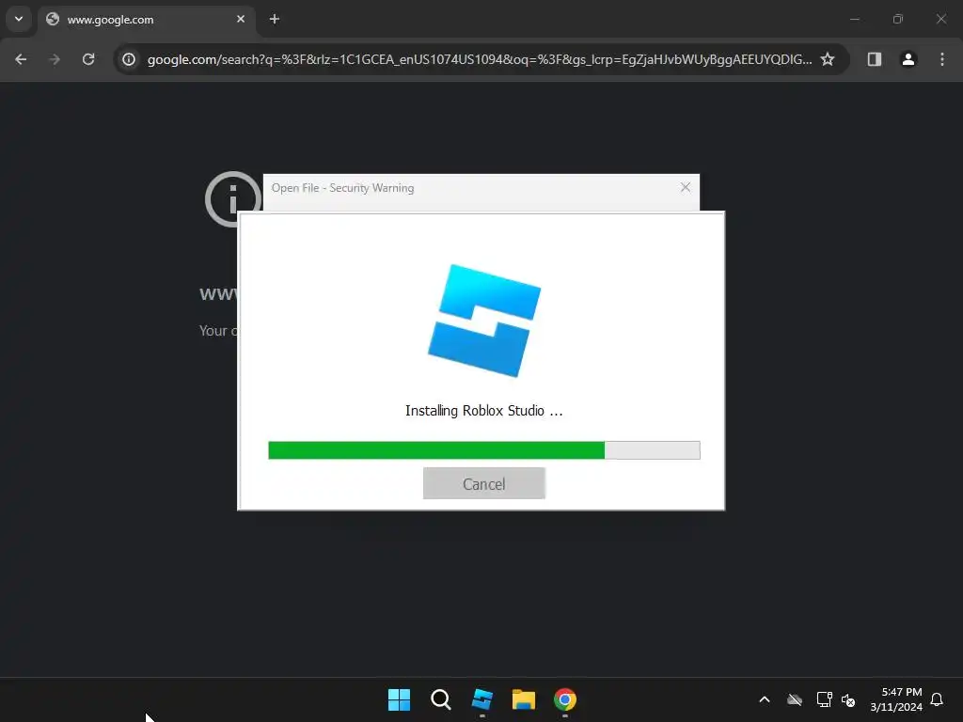
Task: Open Chrome three-dot menu
Action: 942,59
